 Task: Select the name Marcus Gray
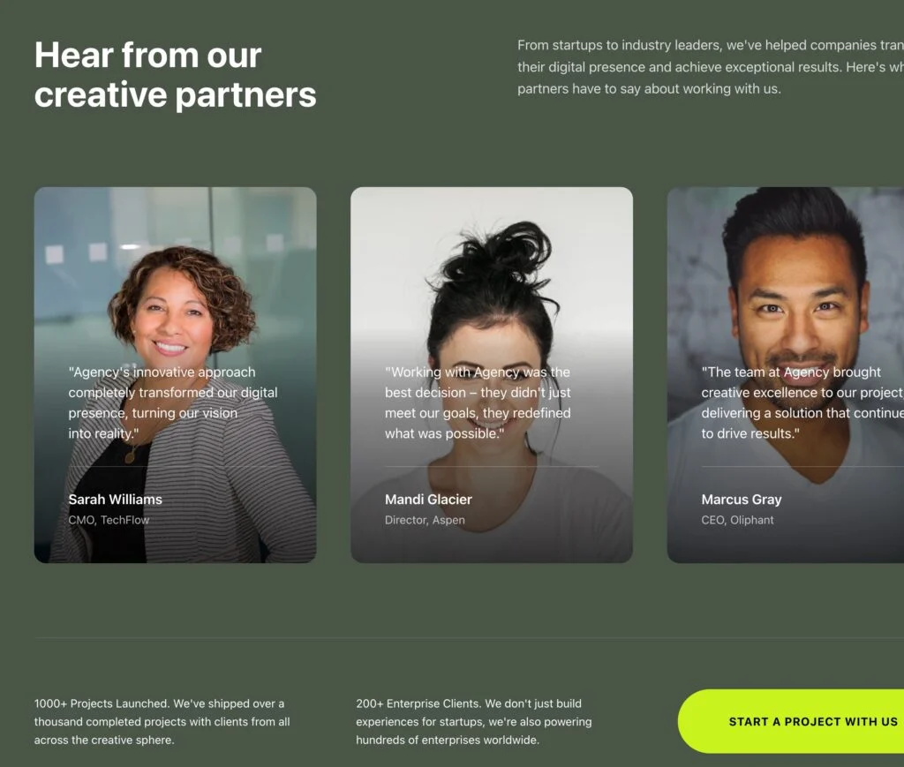coord(742,499)
